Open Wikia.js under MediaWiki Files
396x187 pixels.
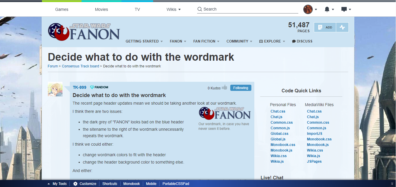314,156
